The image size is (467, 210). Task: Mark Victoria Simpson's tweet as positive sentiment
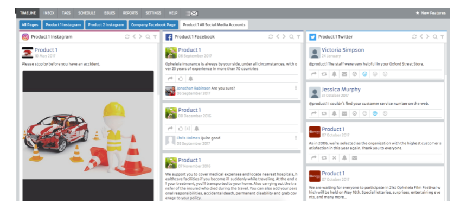tap(365, 74)
